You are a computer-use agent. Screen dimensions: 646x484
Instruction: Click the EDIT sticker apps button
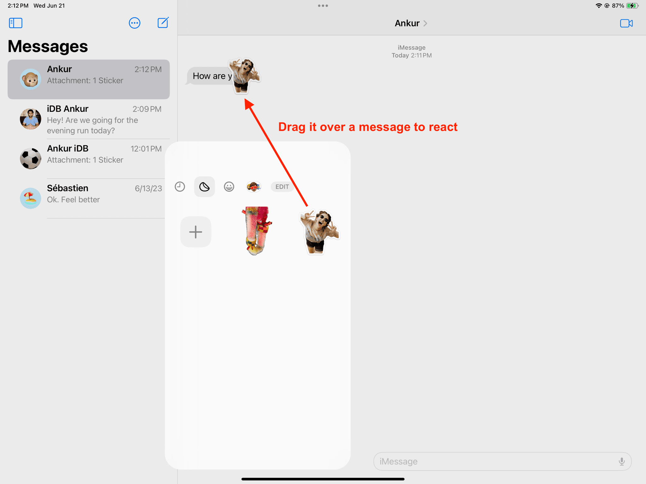[x=282, y=187]
